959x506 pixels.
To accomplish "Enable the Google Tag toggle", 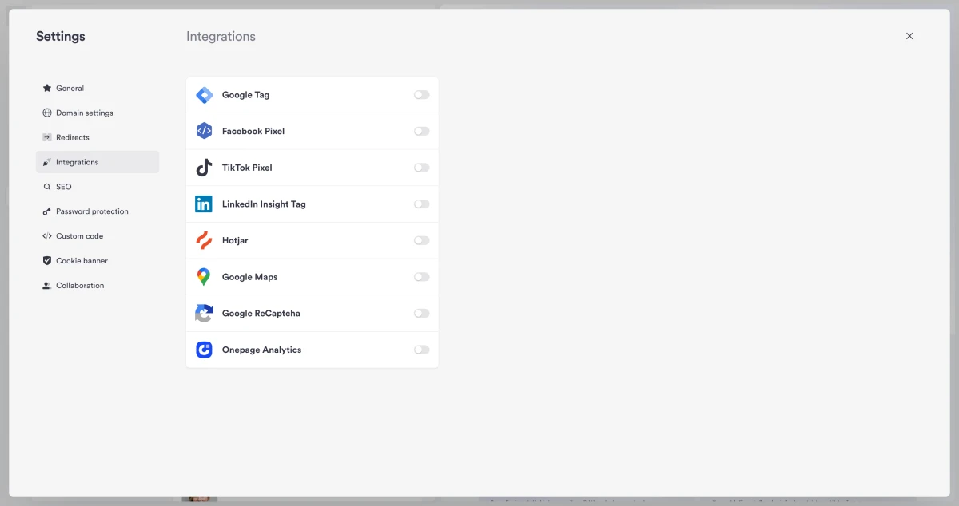I will tap(421, 95).
